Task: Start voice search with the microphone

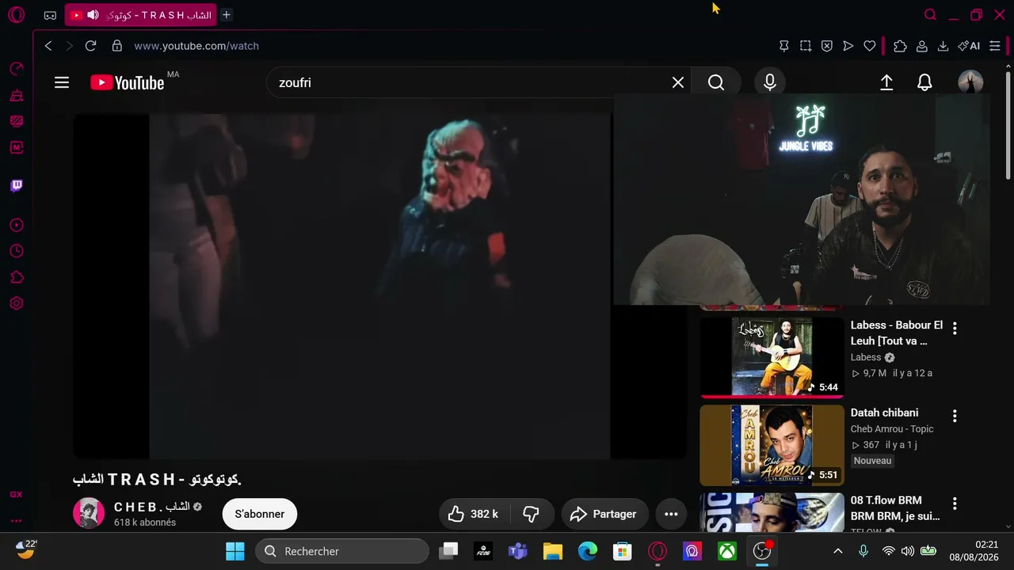Action: [x=769, y=82]
